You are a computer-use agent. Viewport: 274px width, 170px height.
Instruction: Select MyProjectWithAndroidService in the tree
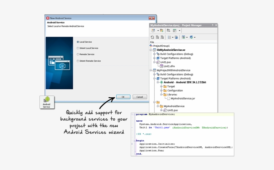point(173,70)
